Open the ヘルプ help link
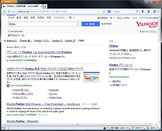 point(134,18)
